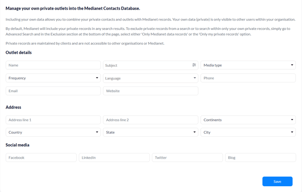Screen dimensions: 302x192
Task: Select the Twitter input field
Action: [187, 157]
